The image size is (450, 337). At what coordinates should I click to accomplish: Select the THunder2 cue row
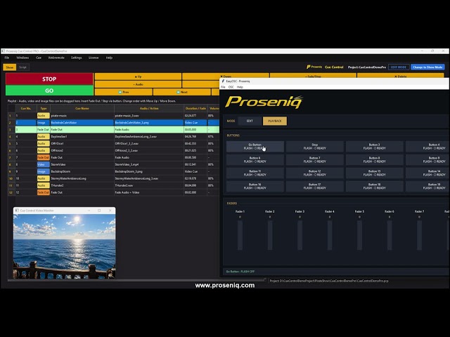[x=114, y=185]
